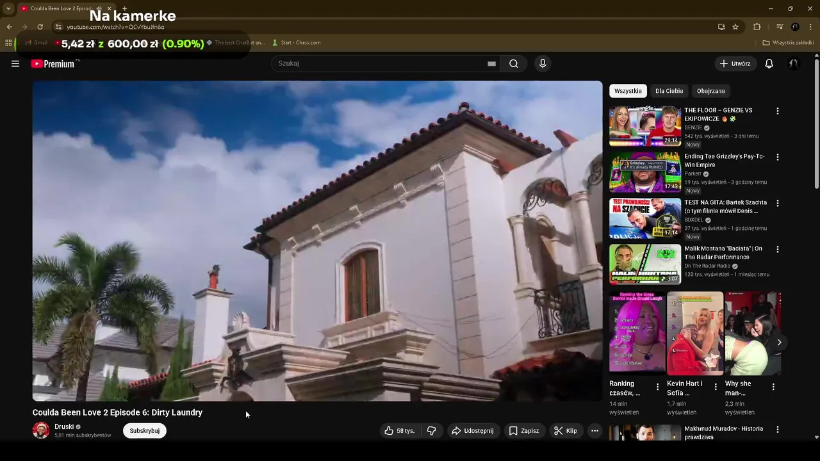The height and width of the screenshot is (461, 820).
Task: Open options for Why she man short
Action: (x=773, y=387)
